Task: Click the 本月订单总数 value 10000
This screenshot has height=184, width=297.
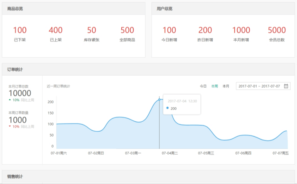Action: [x=20, y=93]
